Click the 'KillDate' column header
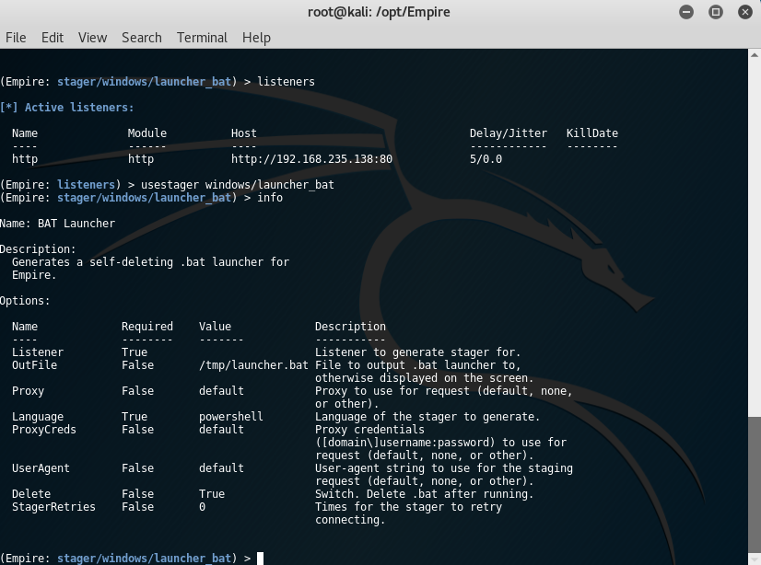Image resolution: width=761 pixels, height=565 pixels. coord(592,133)
